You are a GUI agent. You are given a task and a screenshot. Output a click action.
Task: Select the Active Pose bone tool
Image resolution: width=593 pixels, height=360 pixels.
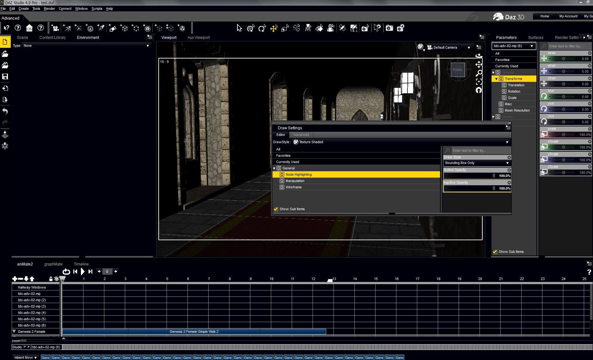(x=296, y=28)
